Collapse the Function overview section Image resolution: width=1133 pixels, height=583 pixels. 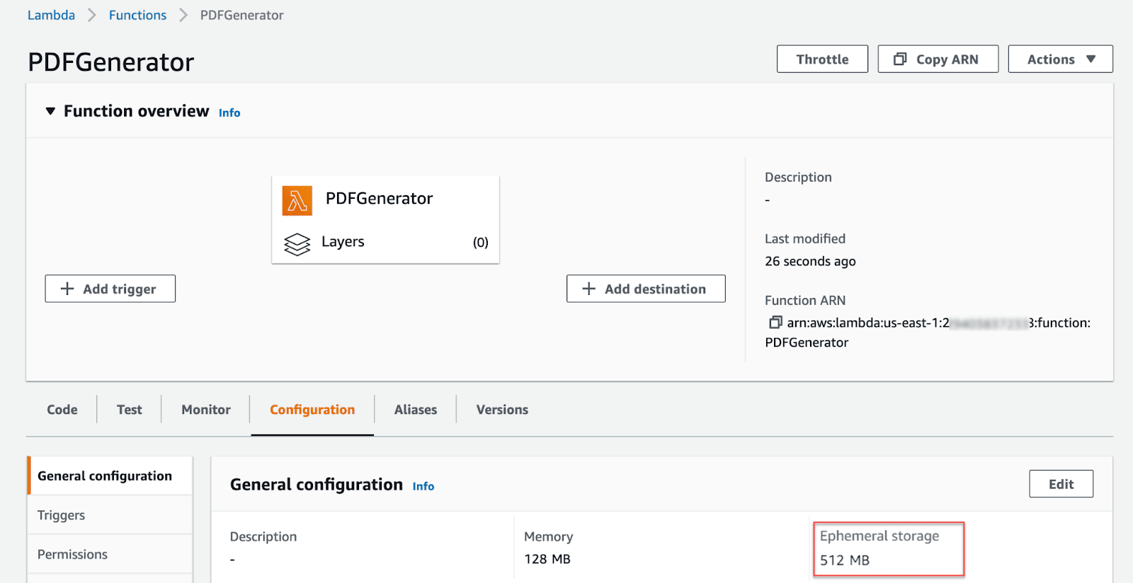coord(50,111)
